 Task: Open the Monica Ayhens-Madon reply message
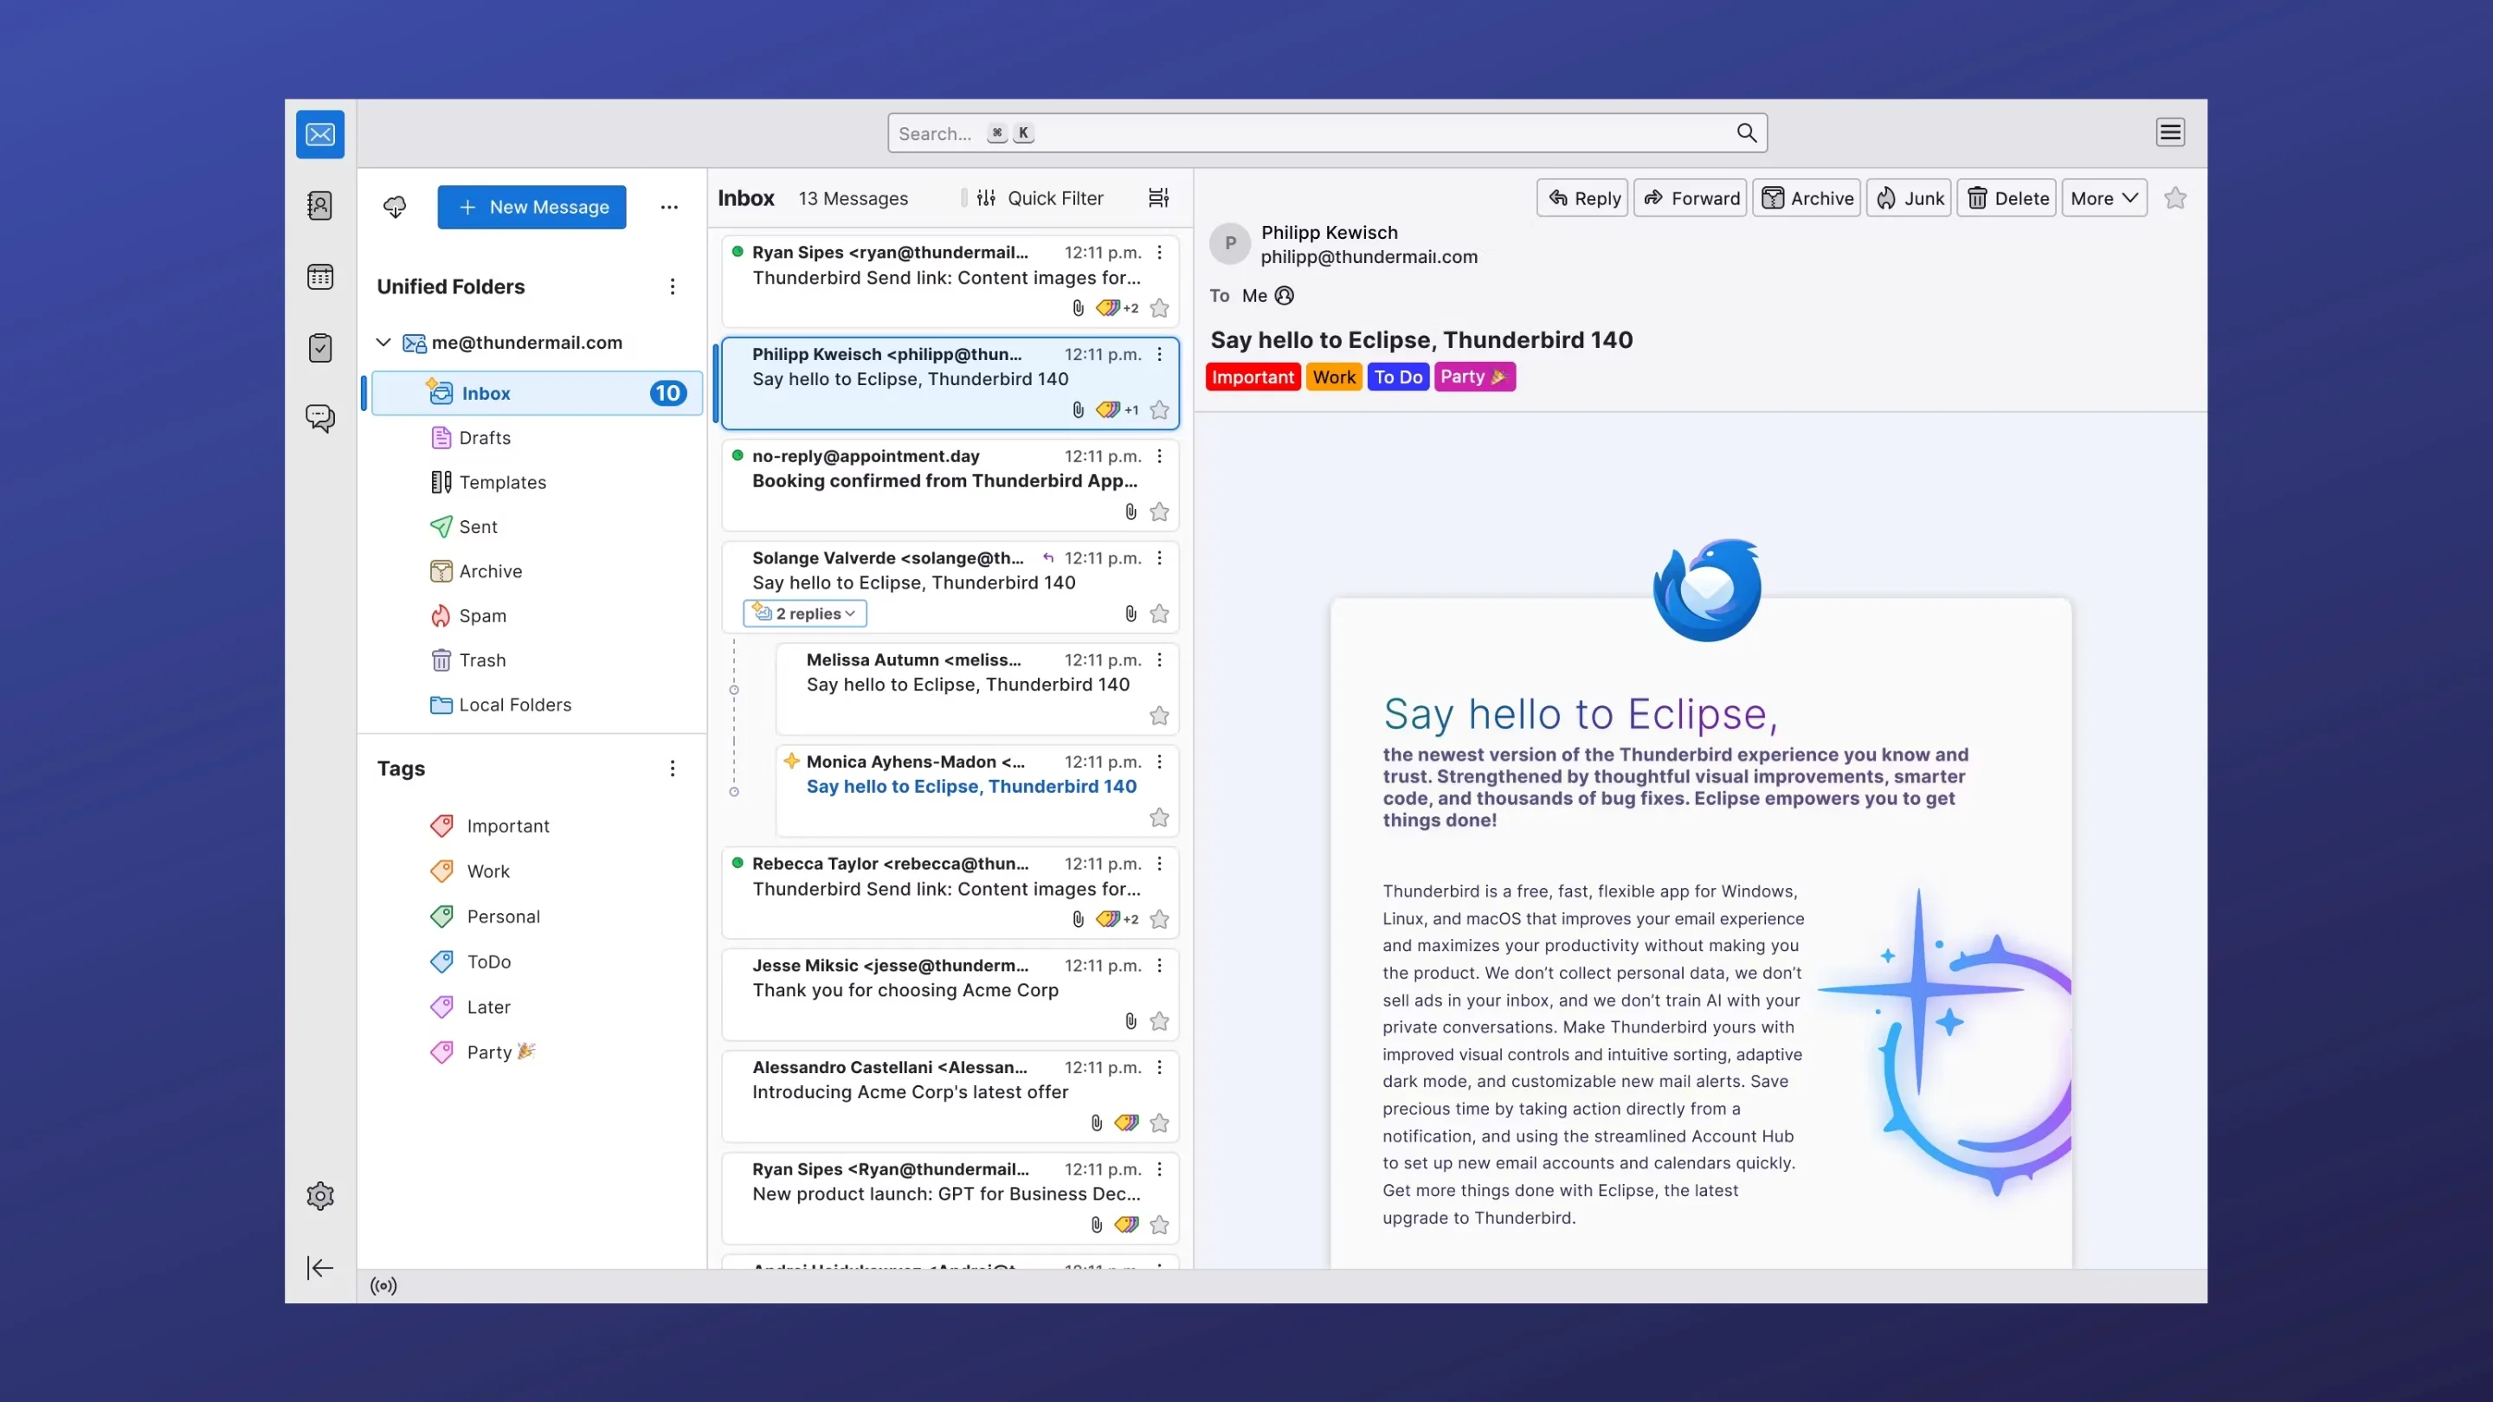click(977, 790)
